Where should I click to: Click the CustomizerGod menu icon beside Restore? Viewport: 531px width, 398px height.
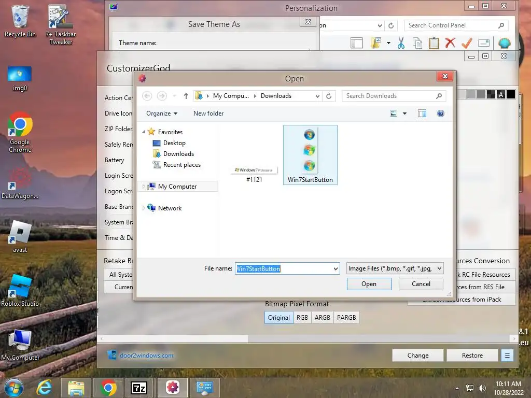[x=507, y=356]
